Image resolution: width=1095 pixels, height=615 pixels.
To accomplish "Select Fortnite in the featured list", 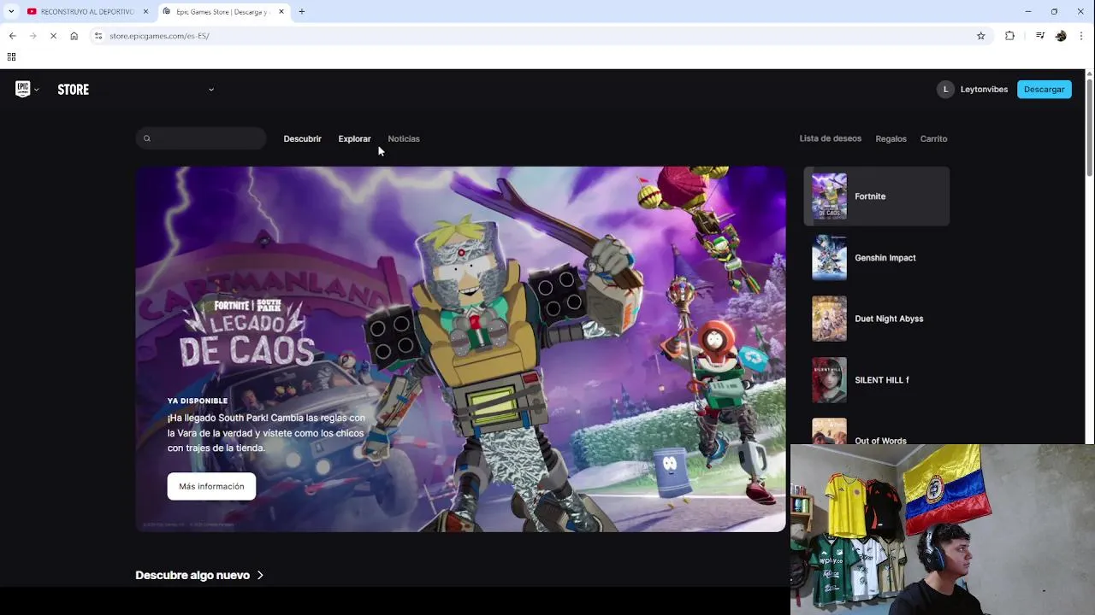I will pos(876,196).
